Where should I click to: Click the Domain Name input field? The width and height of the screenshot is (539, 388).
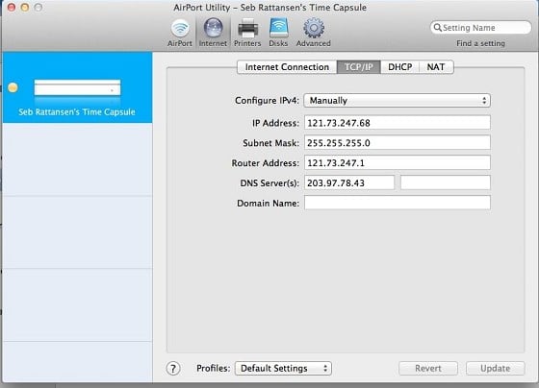click(397, 203)
